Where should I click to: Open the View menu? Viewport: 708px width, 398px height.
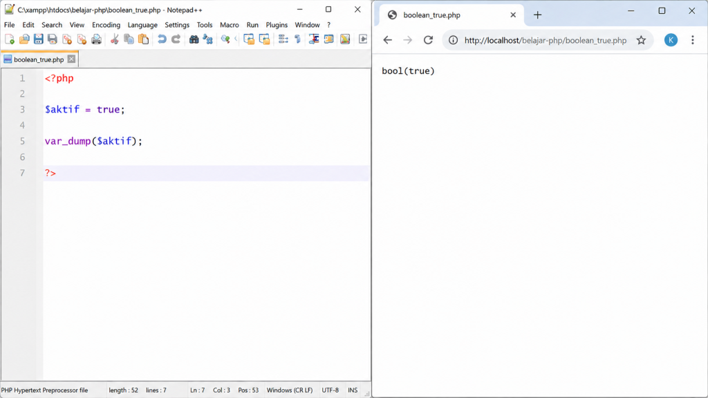click(x=77, y=25)
